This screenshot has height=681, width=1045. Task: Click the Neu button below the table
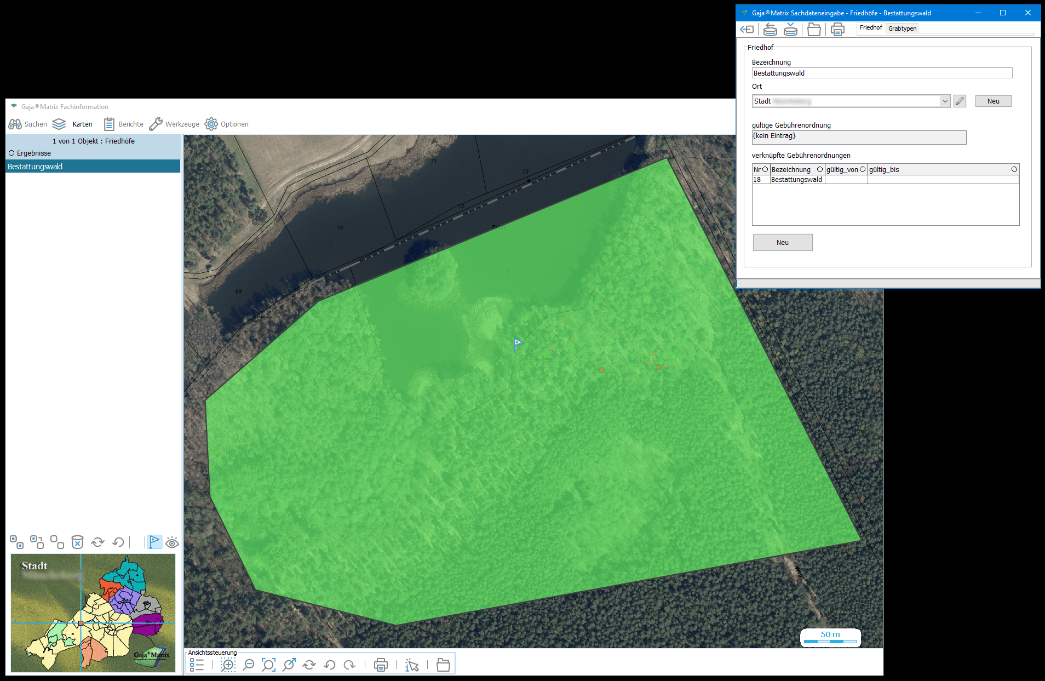point(782,243)
